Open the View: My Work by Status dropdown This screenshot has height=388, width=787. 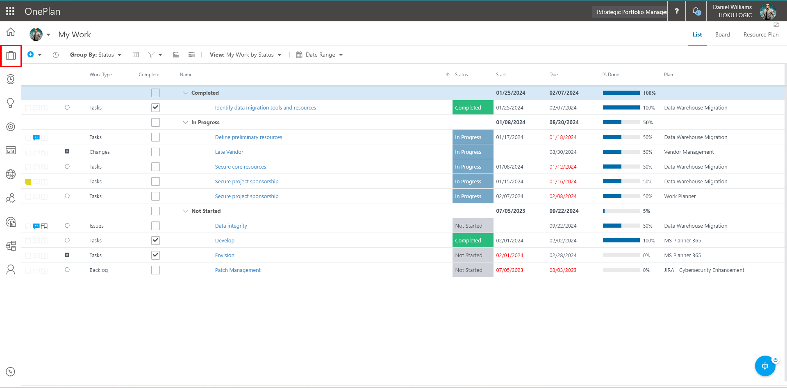point(246,55)
